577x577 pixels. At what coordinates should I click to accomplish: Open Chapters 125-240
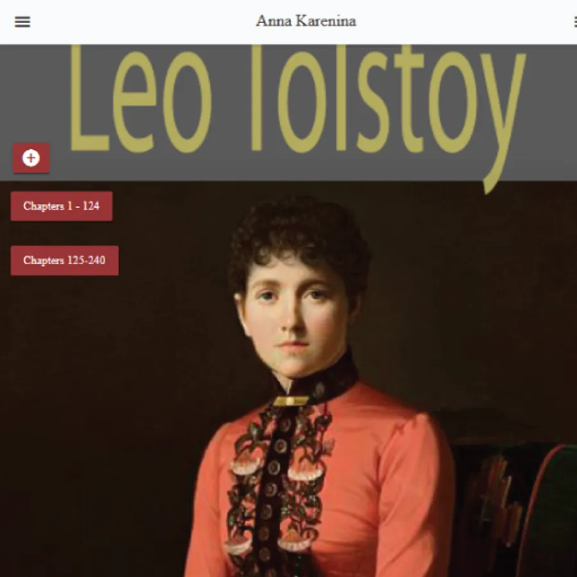tap(65, 260)
